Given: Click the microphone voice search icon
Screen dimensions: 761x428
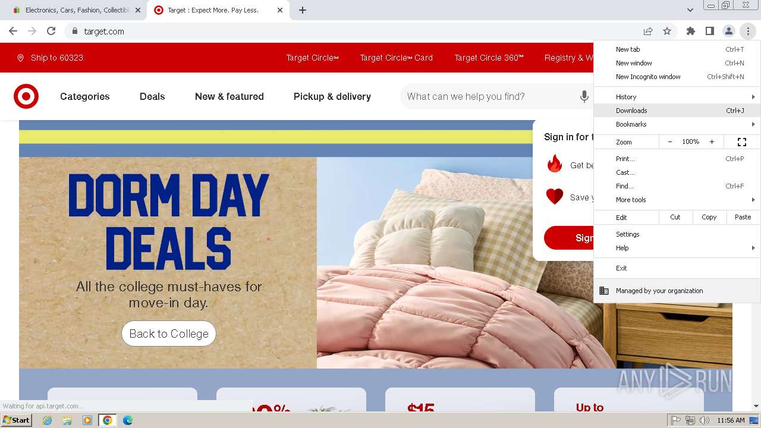Looking at the screenshot, I should (584, 96).
